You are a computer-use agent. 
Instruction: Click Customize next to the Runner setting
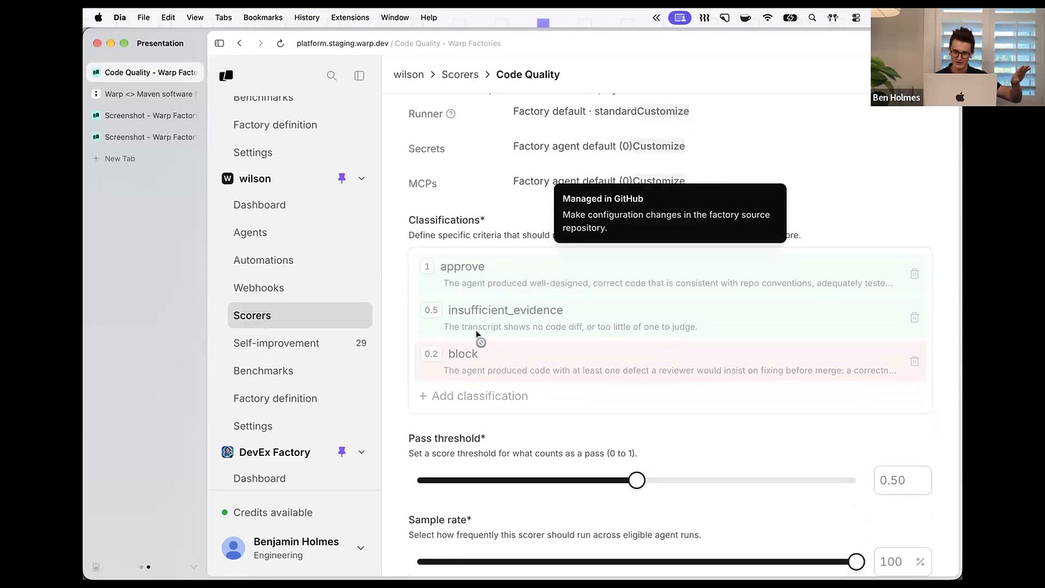(x=662, y=111)
